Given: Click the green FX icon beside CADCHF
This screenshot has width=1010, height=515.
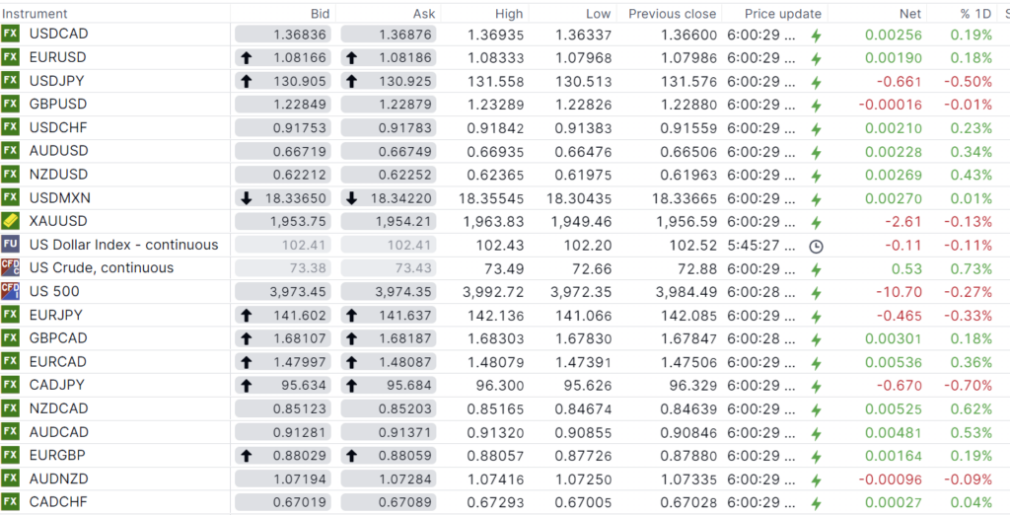Looking at the screenshot, I should [x=10, y=501].
